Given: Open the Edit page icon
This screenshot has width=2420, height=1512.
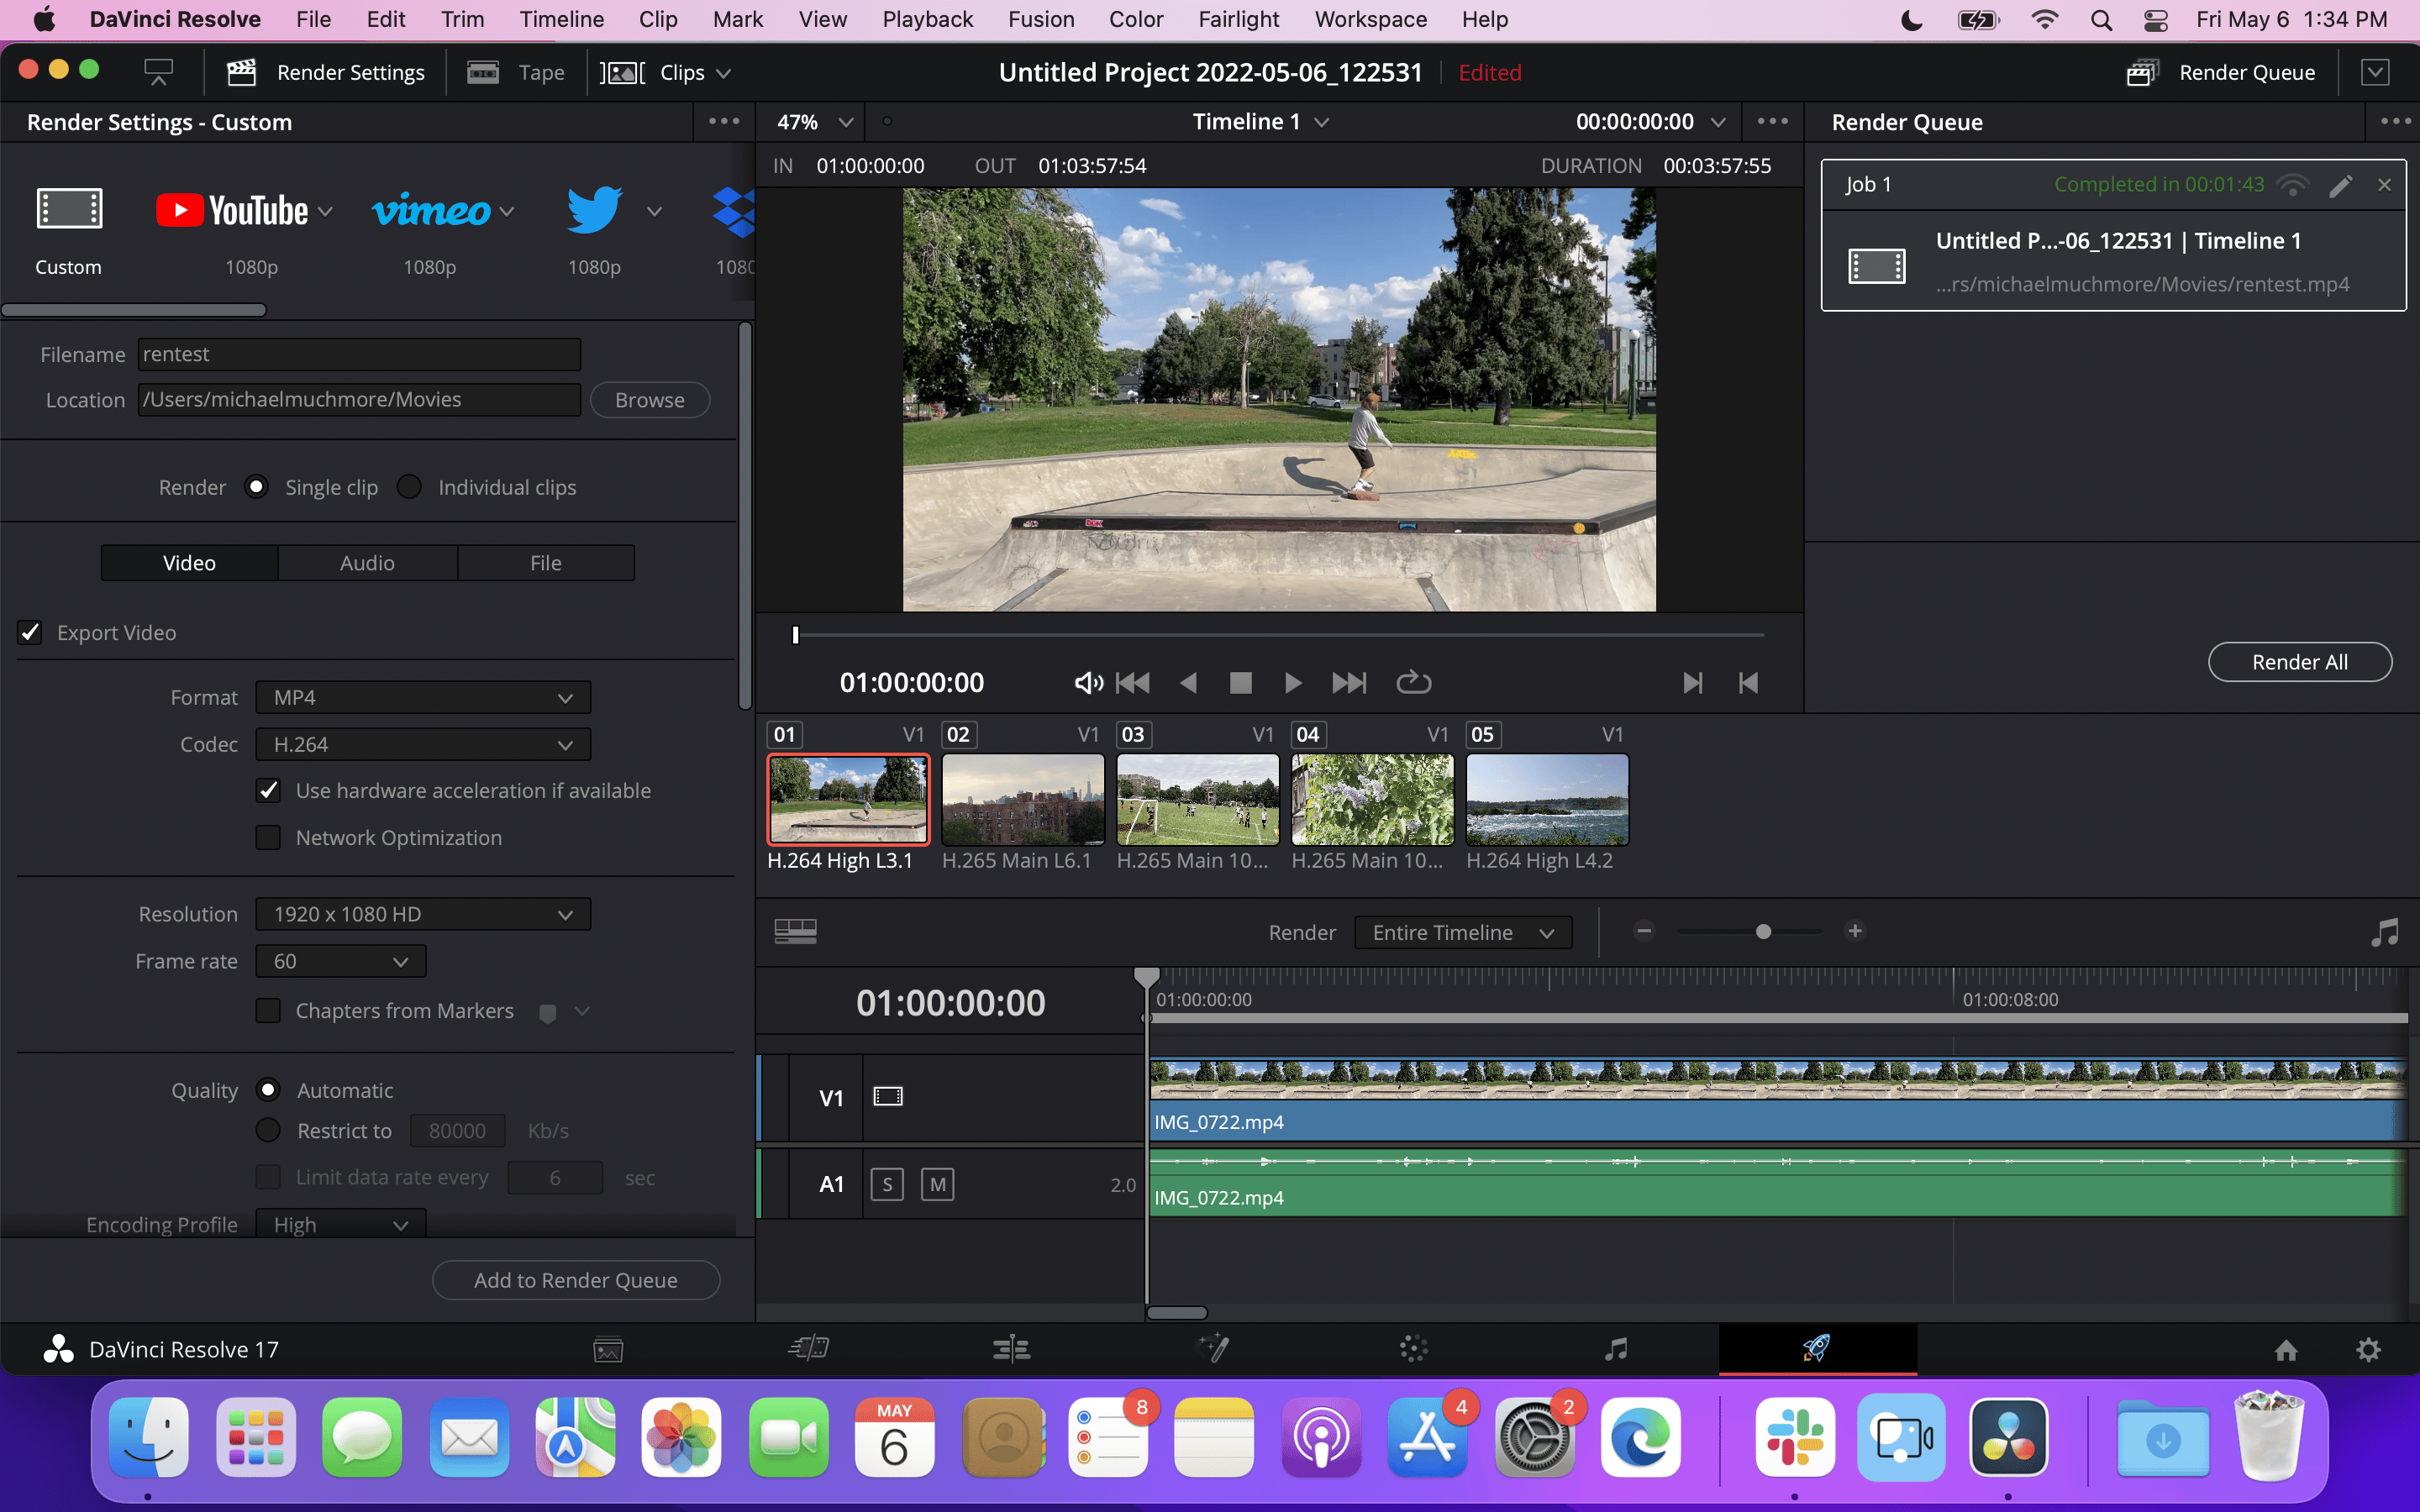Looking at the screenshot, I should (x=1011, y=1349).
